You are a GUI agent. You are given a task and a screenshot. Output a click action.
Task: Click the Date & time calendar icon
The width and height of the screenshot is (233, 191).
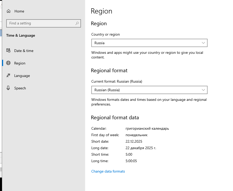pyautogui.click(x=9, y=51)
